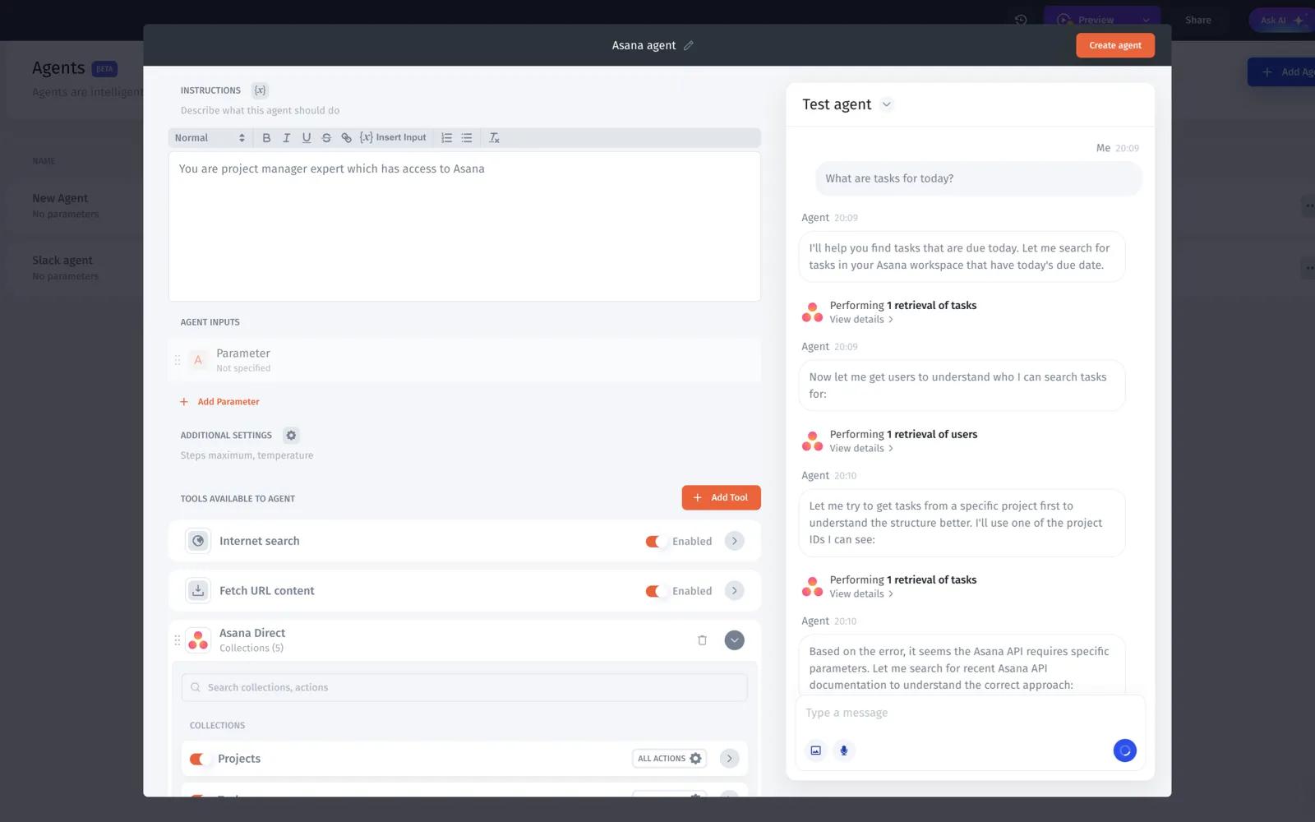The width and height of the screenshot is (1315, 822).
Task: Turn off the Projects collection toggle
Action: (198, 759)
